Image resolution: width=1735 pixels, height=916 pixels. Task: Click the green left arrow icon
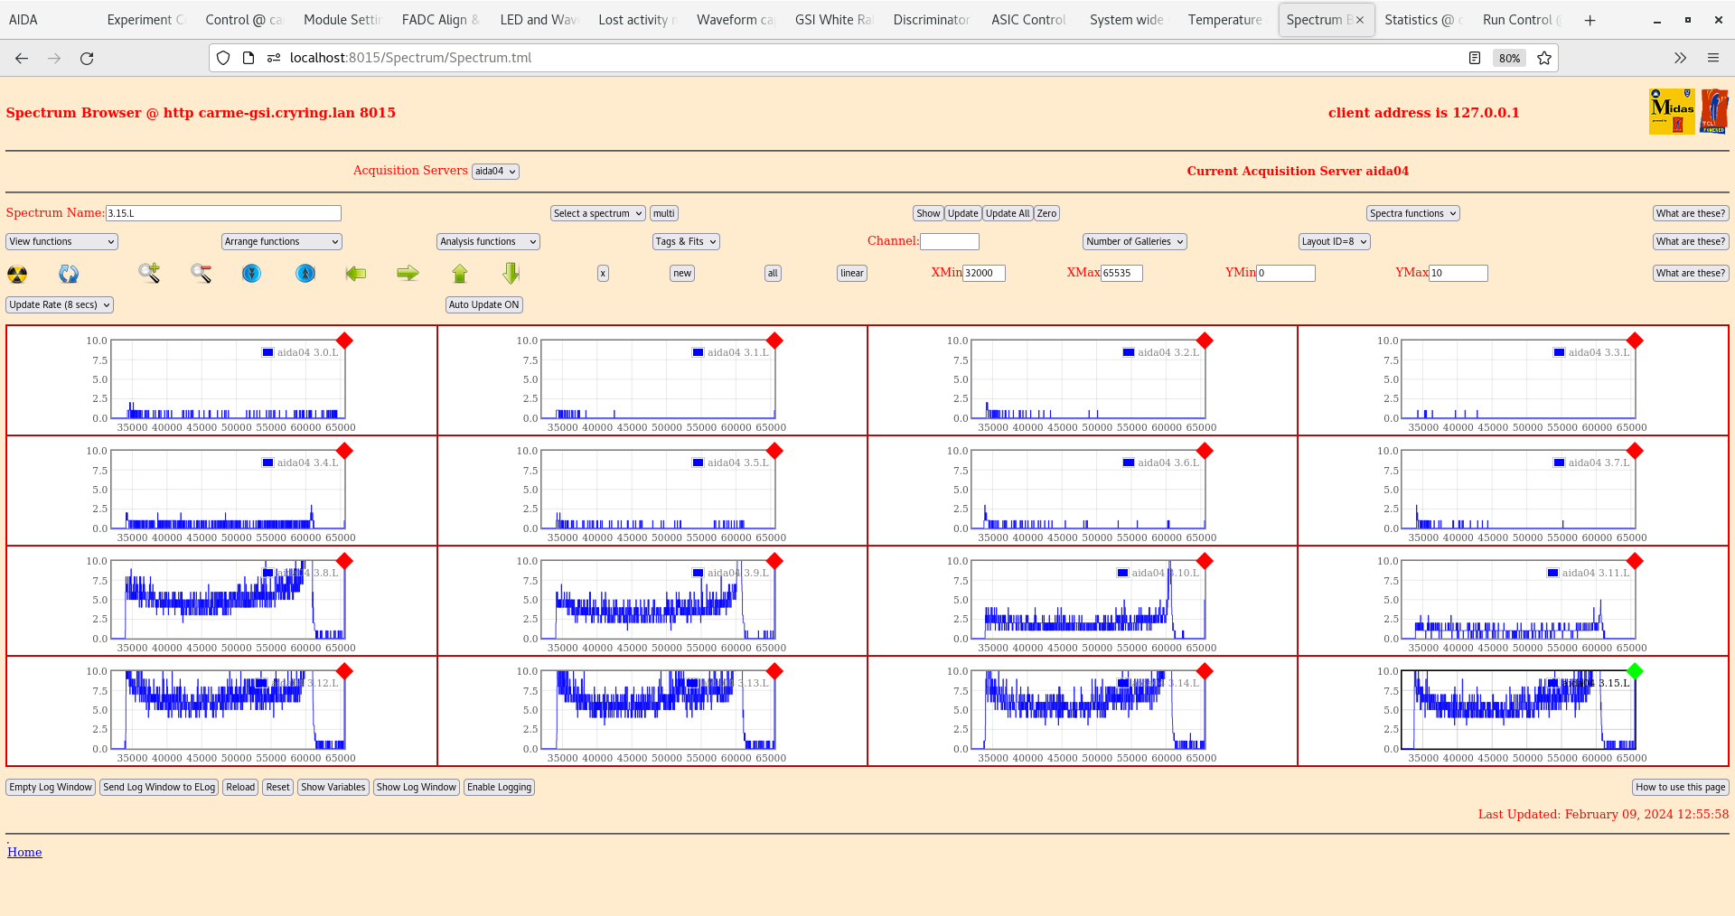click(356, 273)
